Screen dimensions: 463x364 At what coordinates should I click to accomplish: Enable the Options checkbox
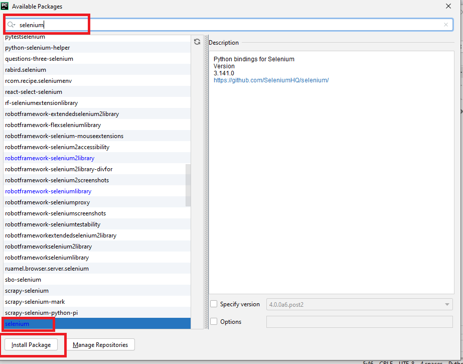click(x=214, y=321)
